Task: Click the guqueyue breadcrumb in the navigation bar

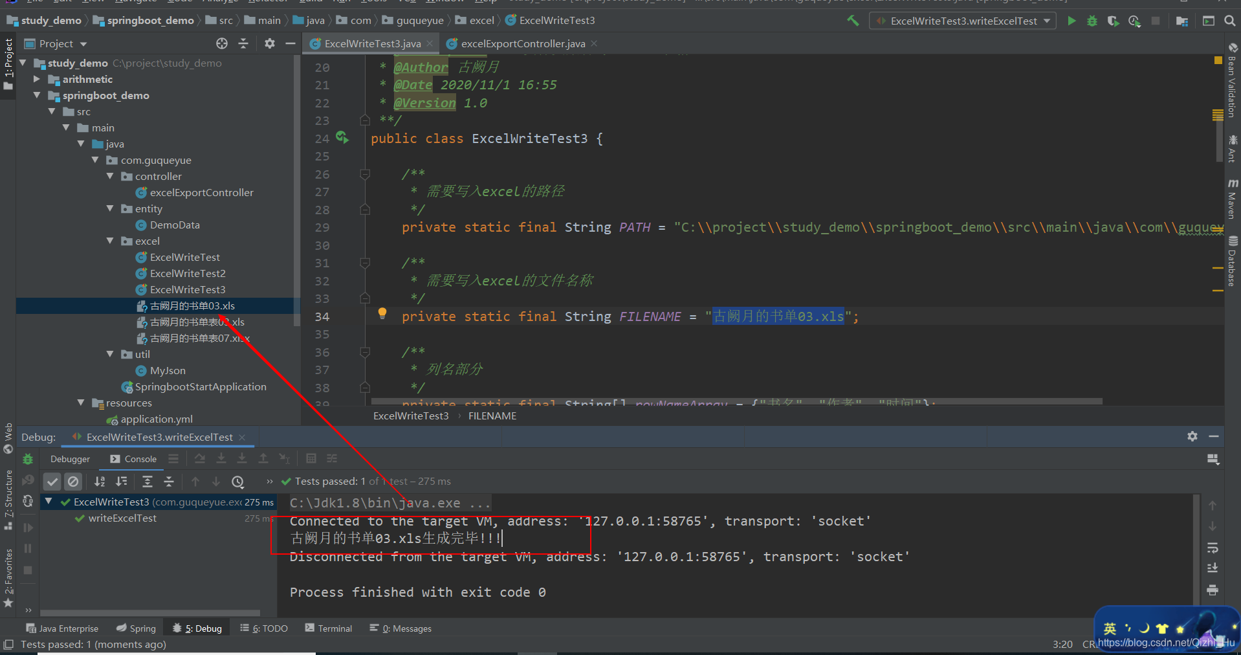Action: tap(413, 21)
